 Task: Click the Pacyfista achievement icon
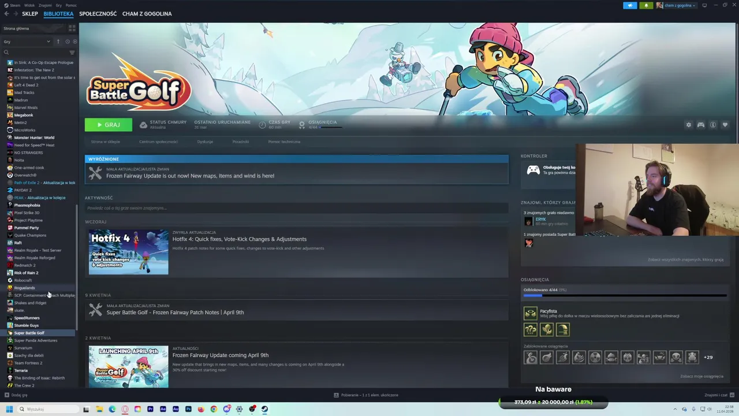click(x=530, y=313)
